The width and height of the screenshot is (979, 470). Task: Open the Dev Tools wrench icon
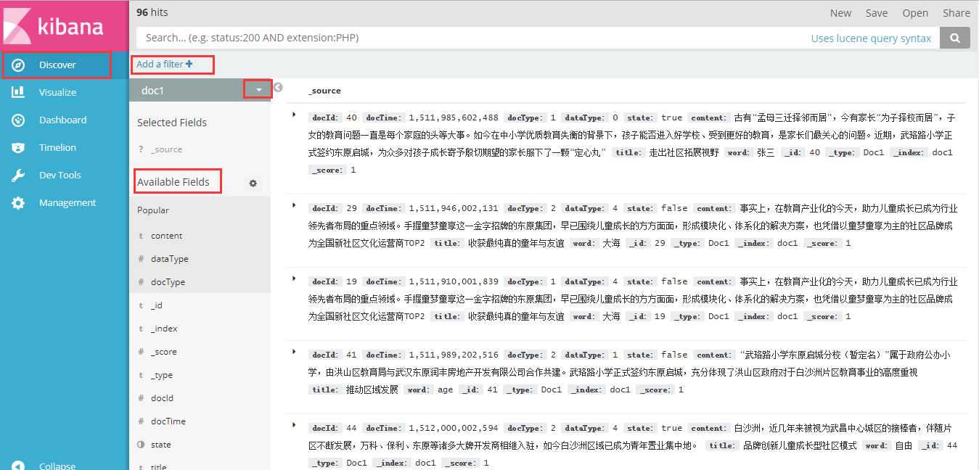pos(19,175)
